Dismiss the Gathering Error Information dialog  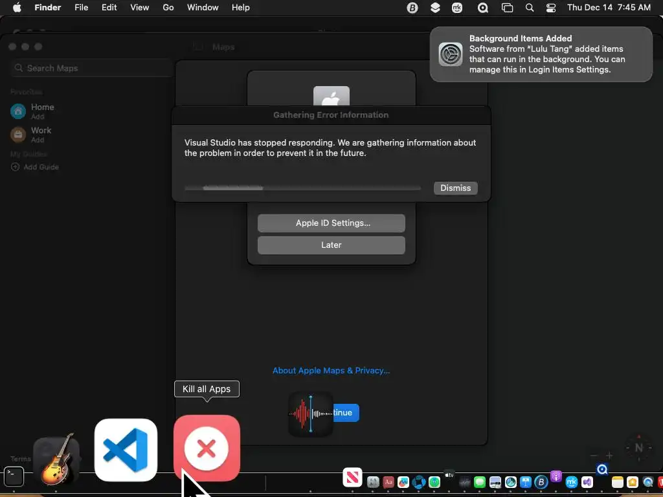coord(455,188)
